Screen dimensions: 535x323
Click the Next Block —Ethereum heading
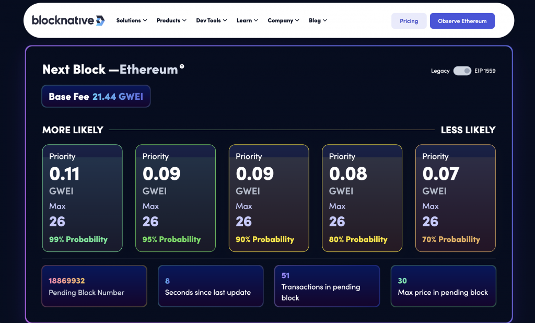coord(110,70)
